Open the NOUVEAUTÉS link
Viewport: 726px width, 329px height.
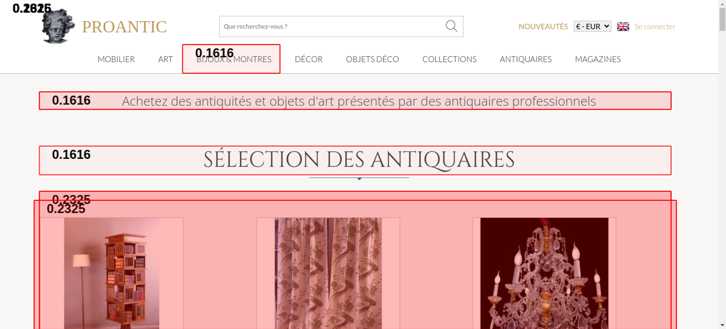[x=543, y=26]
